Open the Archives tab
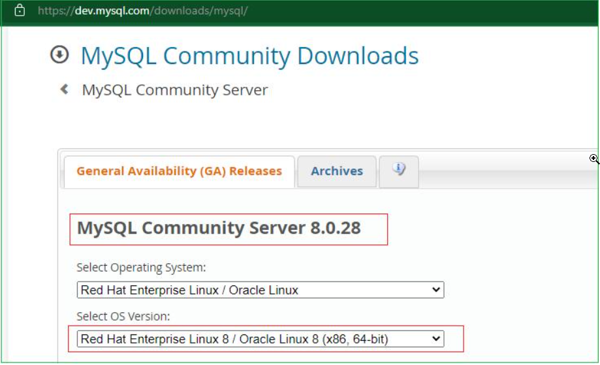Viewport: 600px width, 365px height. pos(337,171)
